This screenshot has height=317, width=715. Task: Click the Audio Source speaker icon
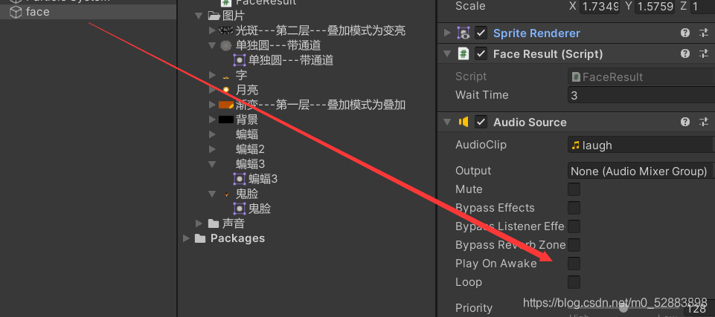[x=464, y=122]
